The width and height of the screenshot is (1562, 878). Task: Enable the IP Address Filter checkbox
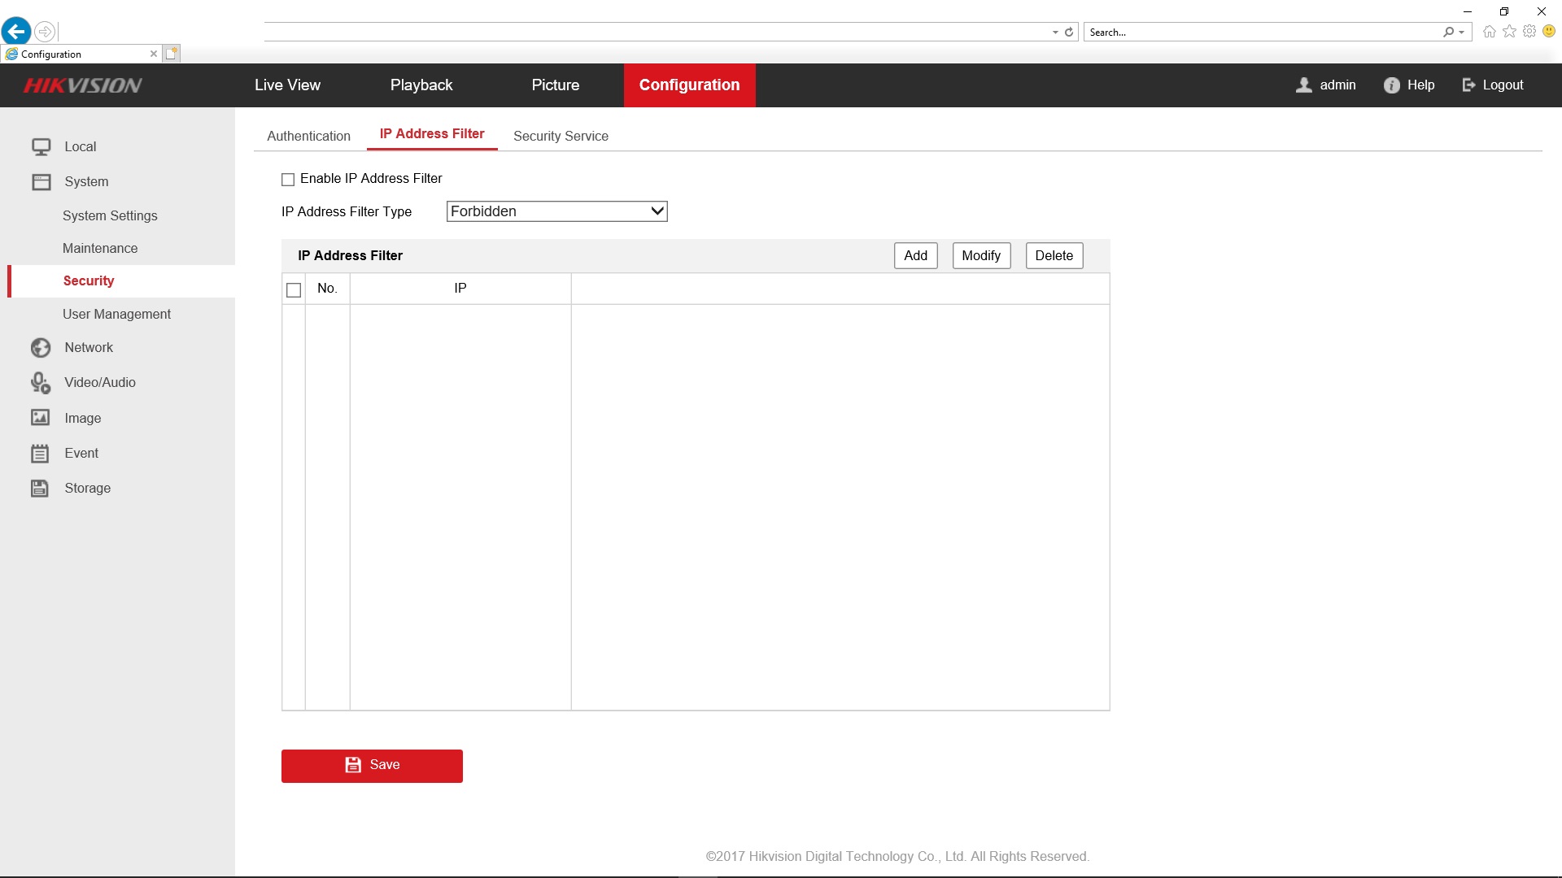pyautogui.click(x=288, y=180)
